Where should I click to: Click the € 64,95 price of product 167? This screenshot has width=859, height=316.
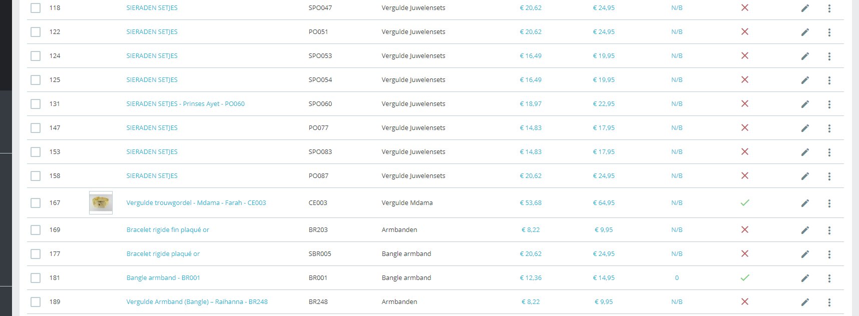(604, 203)
